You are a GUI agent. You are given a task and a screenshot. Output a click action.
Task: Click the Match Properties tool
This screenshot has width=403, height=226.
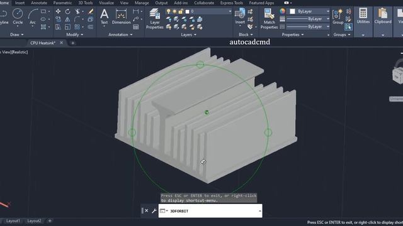(269, 19)
